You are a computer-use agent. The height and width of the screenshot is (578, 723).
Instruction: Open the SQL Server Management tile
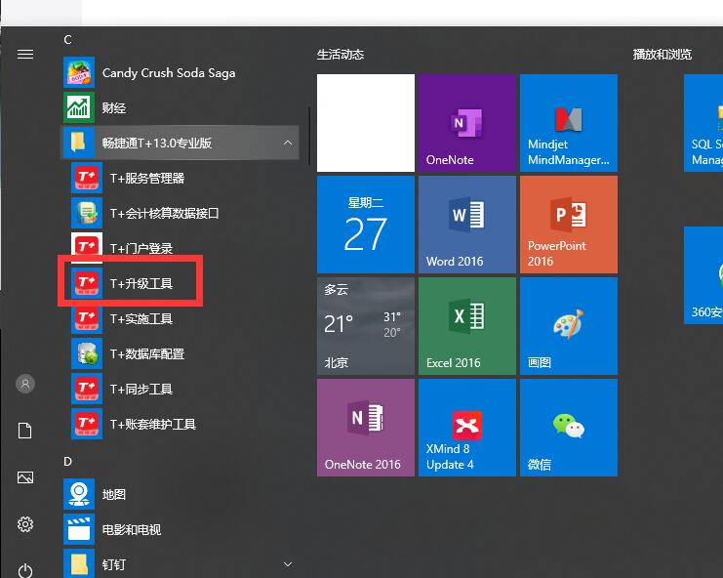(x=703, y=123)
